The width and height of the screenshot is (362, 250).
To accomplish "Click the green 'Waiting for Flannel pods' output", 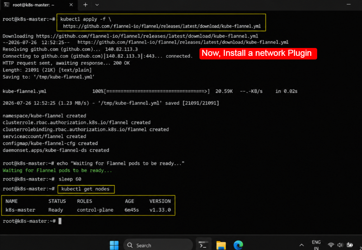I will [57, 170].
